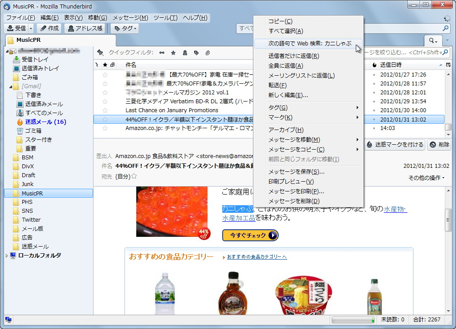
Task: Open the タグ dropdown in the toolbar
Action: click(x=125, y=28)
